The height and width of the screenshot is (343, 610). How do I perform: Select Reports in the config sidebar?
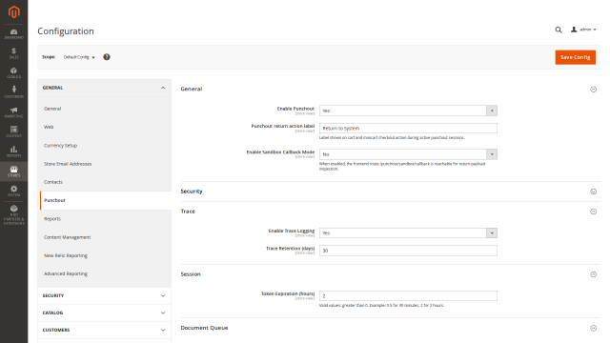click(x=52, y=219)
